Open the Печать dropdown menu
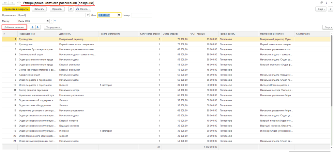This screenshot has height=152, width=334. 83,9
